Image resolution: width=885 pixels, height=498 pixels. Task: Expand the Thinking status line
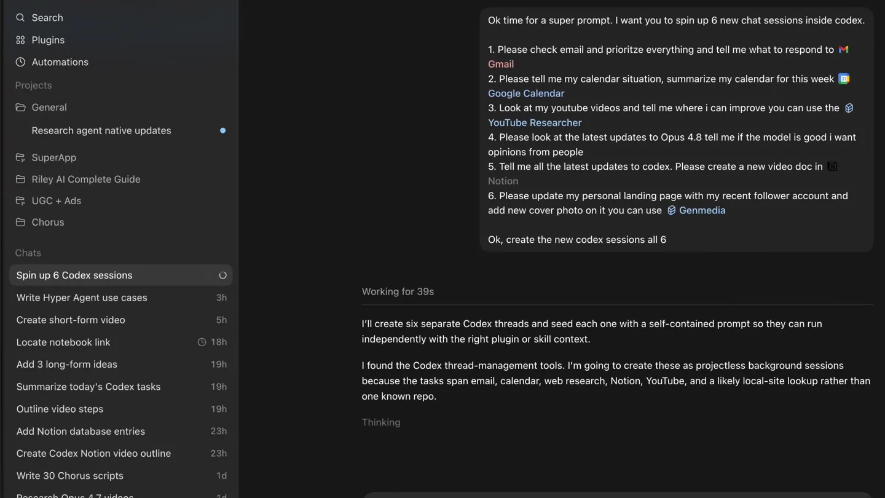pyautogui.click(x=381, y=422)
